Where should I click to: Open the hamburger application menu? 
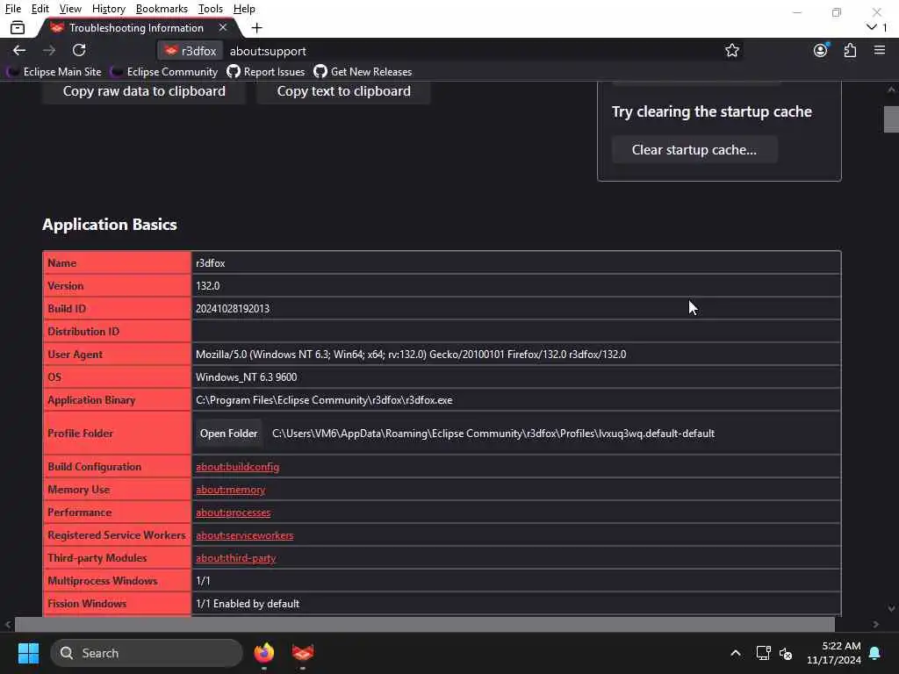click(880, 50)
